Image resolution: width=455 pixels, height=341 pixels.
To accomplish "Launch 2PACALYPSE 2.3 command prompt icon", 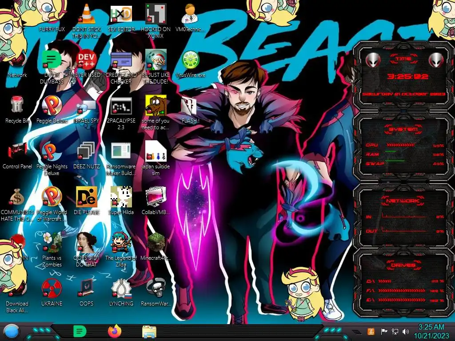I will 121,106.
